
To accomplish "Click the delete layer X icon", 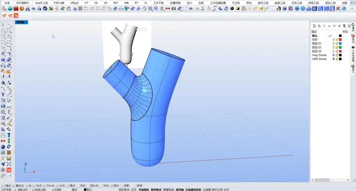I will pyautogui.click(x=324, y=26).
